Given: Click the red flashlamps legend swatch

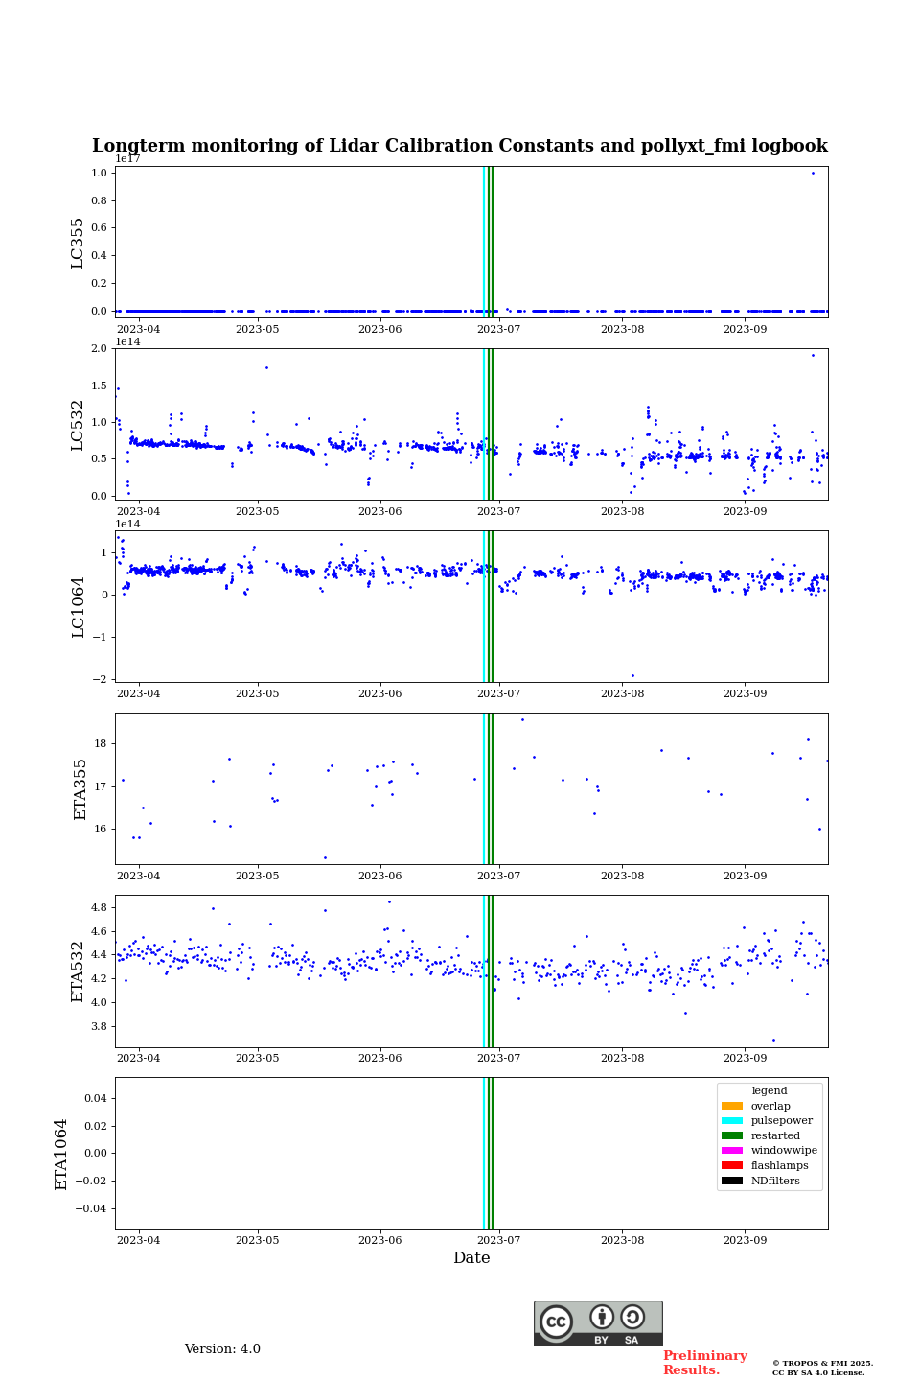Looking at the screenshot, I should [x=732, y=1166].
